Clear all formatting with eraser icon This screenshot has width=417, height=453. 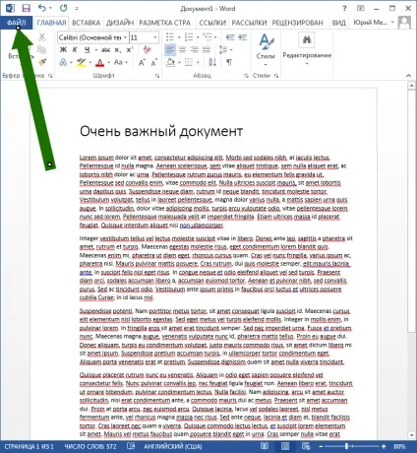[x=147, y=50]
